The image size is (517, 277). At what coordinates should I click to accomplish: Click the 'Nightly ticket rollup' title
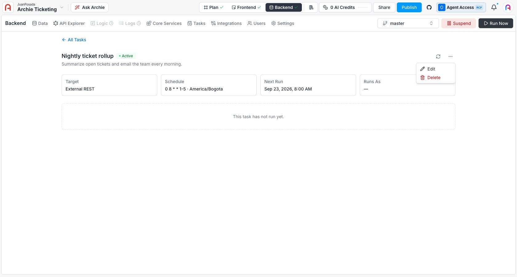click(87, 56)
